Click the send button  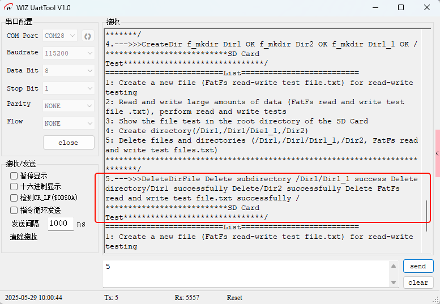coord(418,266)
